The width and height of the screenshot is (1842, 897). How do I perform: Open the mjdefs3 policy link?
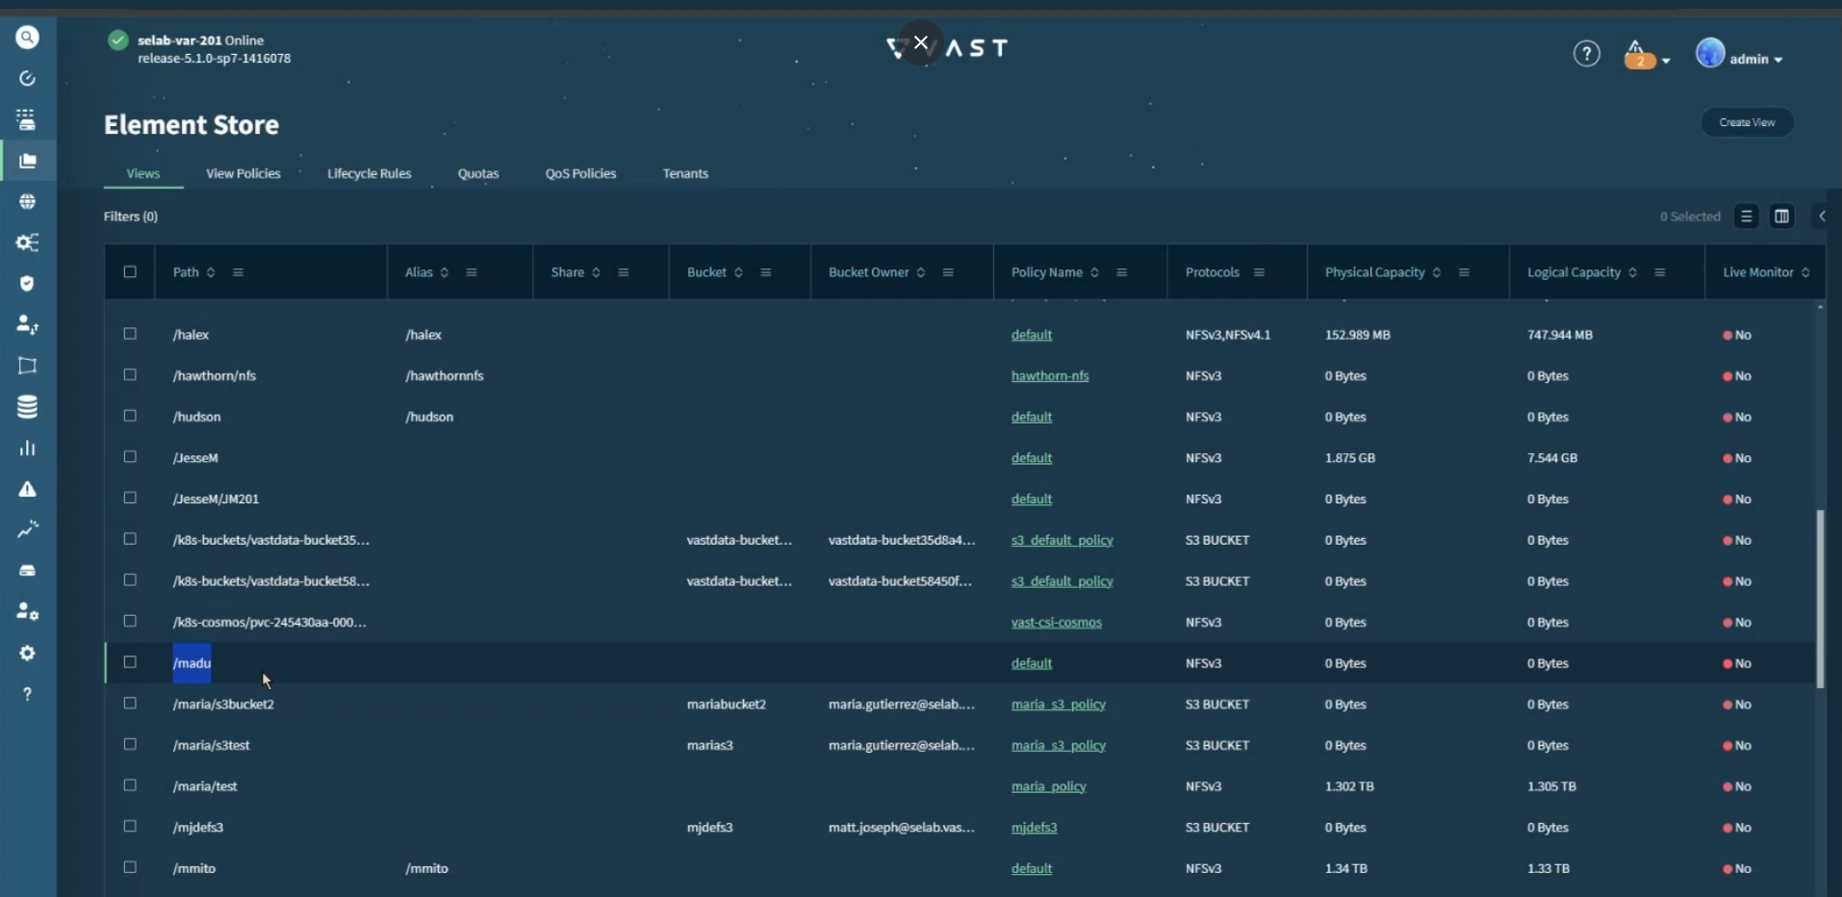coord(1035,827)
